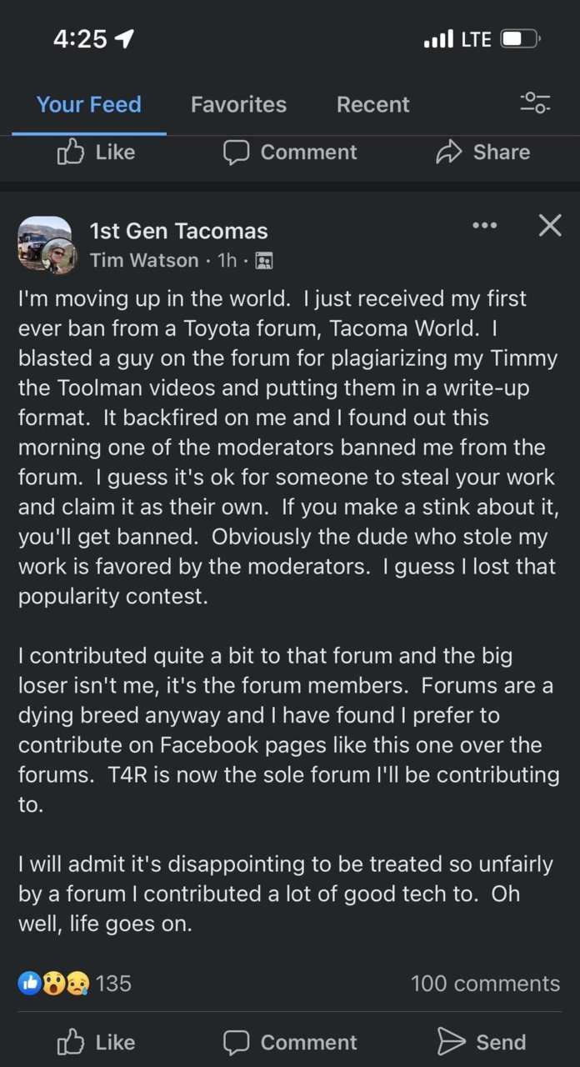Open the group audience icon beside 1h
Viewport: 580px width, 1067px height.
[264, 261]
